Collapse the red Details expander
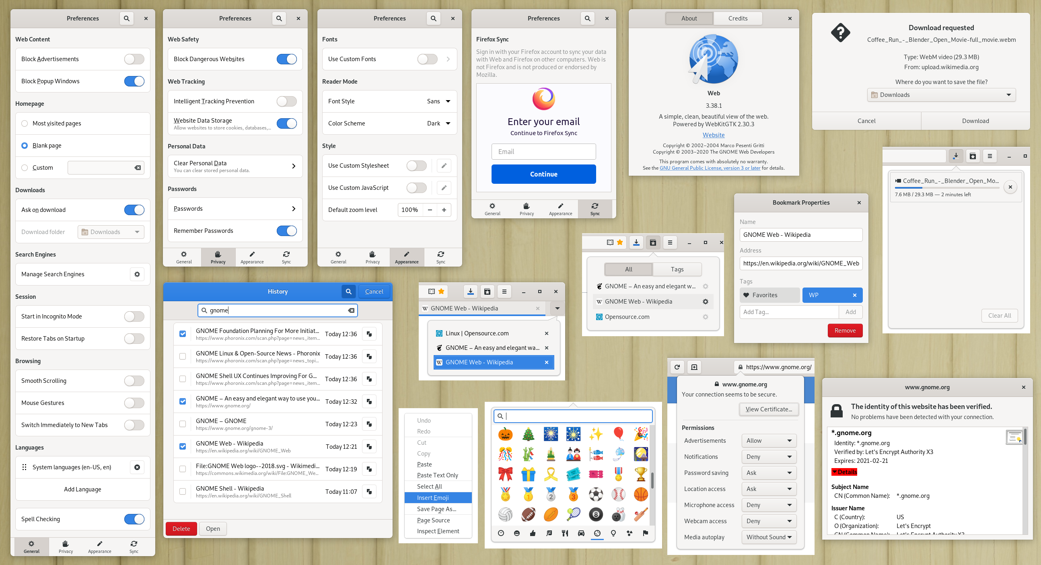 pos(844,472)
